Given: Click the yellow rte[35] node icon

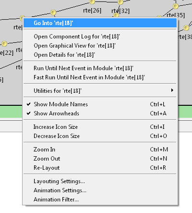Looking at the screenshot, I should coord(176,6).
